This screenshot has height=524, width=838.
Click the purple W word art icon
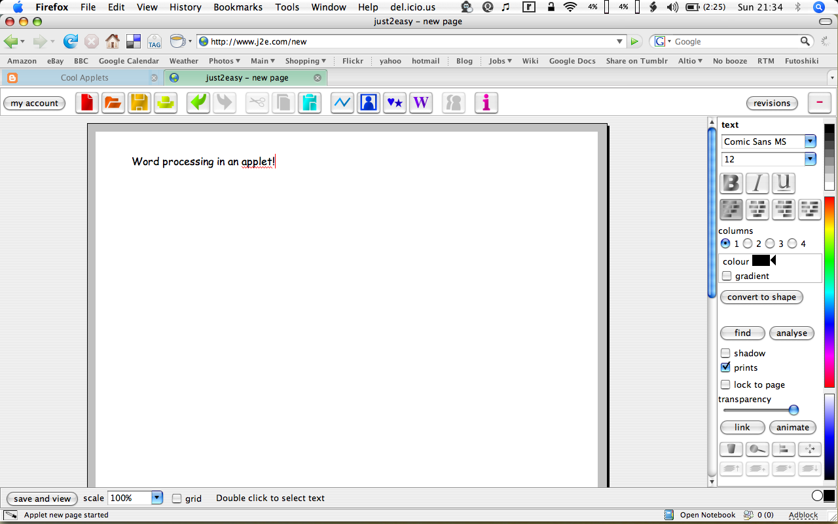421,103
